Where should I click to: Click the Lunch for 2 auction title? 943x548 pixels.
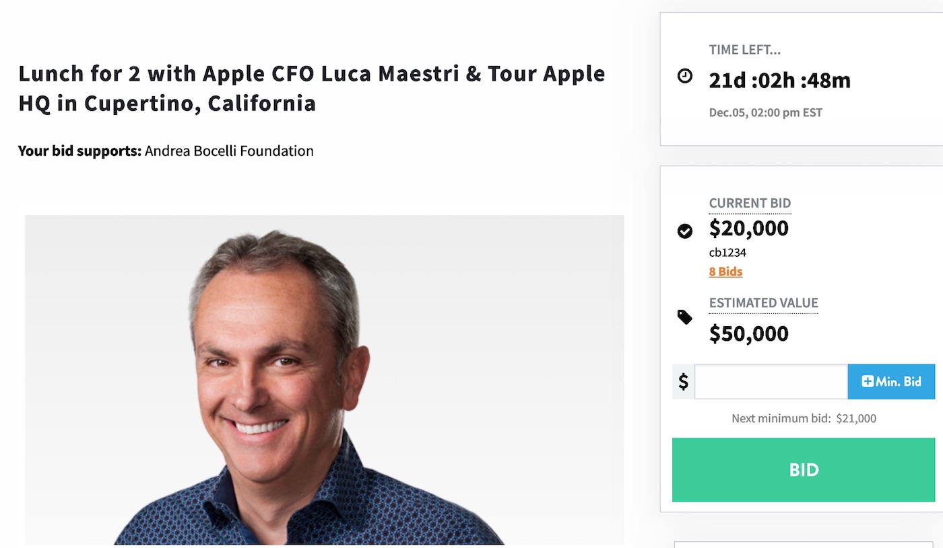point(312,88)
